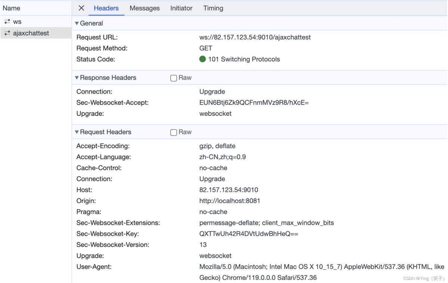Click the Sec-Websocket-Accept value
Image resolution: width=448 pixels, height=283 pixels.
tap(254, 102)
